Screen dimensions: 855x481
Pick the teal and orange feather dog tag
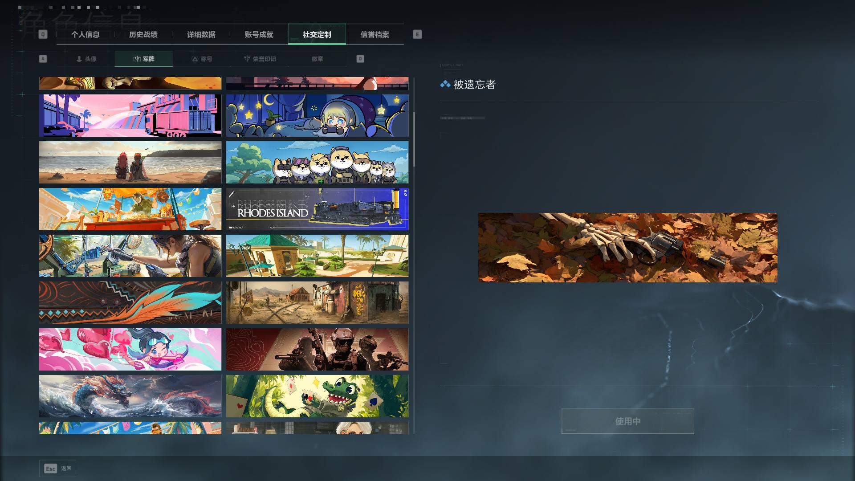130,302
